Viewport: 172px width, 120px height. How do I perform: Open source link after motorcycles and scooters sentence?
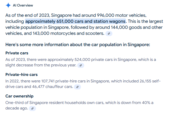109,34
